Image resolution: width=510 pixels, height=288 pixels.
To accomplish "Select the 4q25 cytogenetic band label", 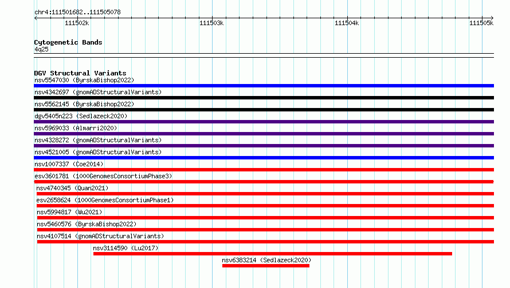I will click(x=41, y=49).
